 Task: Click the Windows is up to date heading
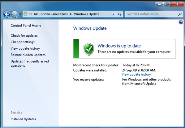click(x=119, y=46)
